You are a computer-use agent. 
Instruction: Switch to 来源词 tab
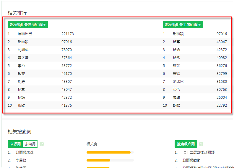pos(15,144)
